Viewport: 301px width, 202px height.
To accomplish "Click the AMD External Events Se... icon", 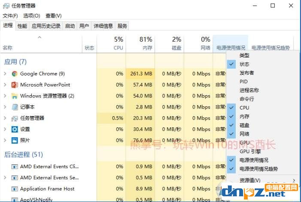I will point(15,178).
